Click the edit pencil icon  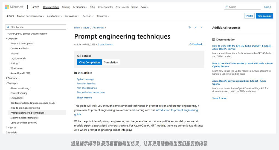click(x=196, y=27)
